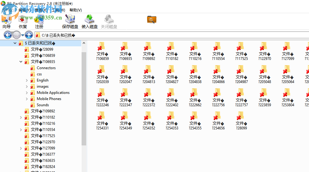This screenshot has width=309, height=172.
Task: Expand the ?110182 tree folder
Action: [x=21, y=117]
